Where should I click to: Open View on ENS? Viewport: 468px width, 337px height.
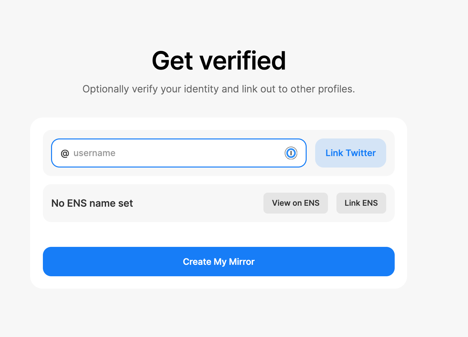pos(296,203)
